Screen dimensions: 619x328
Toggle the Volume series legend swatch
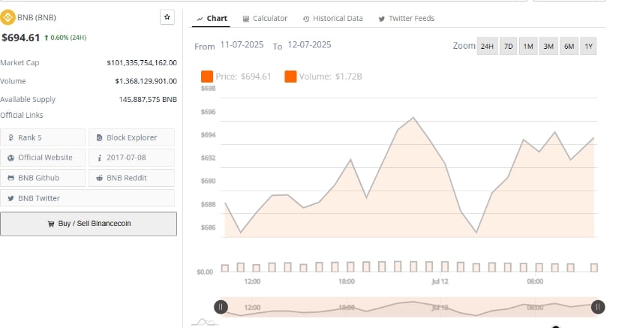click(290, 77)
